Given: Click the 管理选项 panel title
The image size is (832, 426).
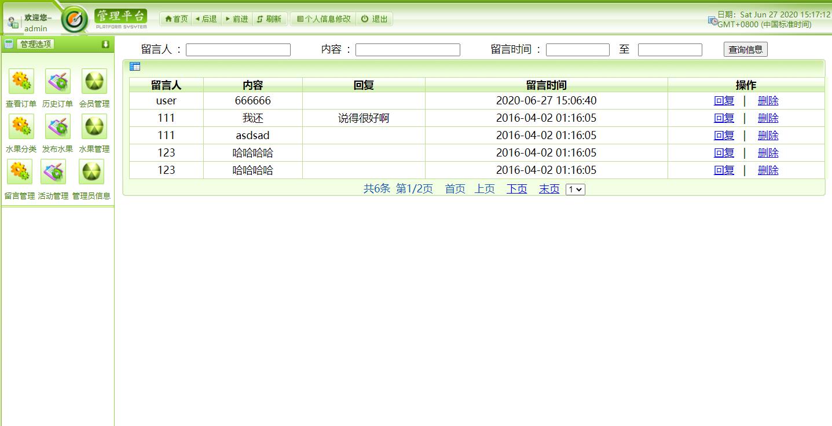Looking at the screenshot, I should pos(36,44).
